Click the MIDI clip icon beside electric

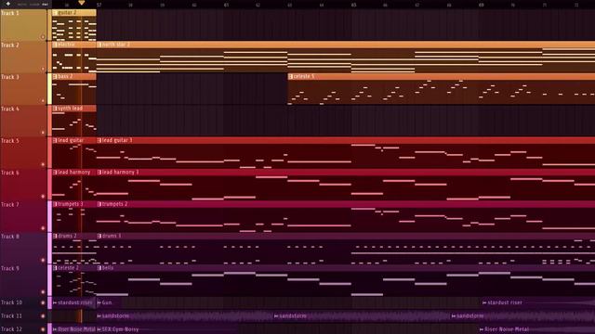[55, 45]
